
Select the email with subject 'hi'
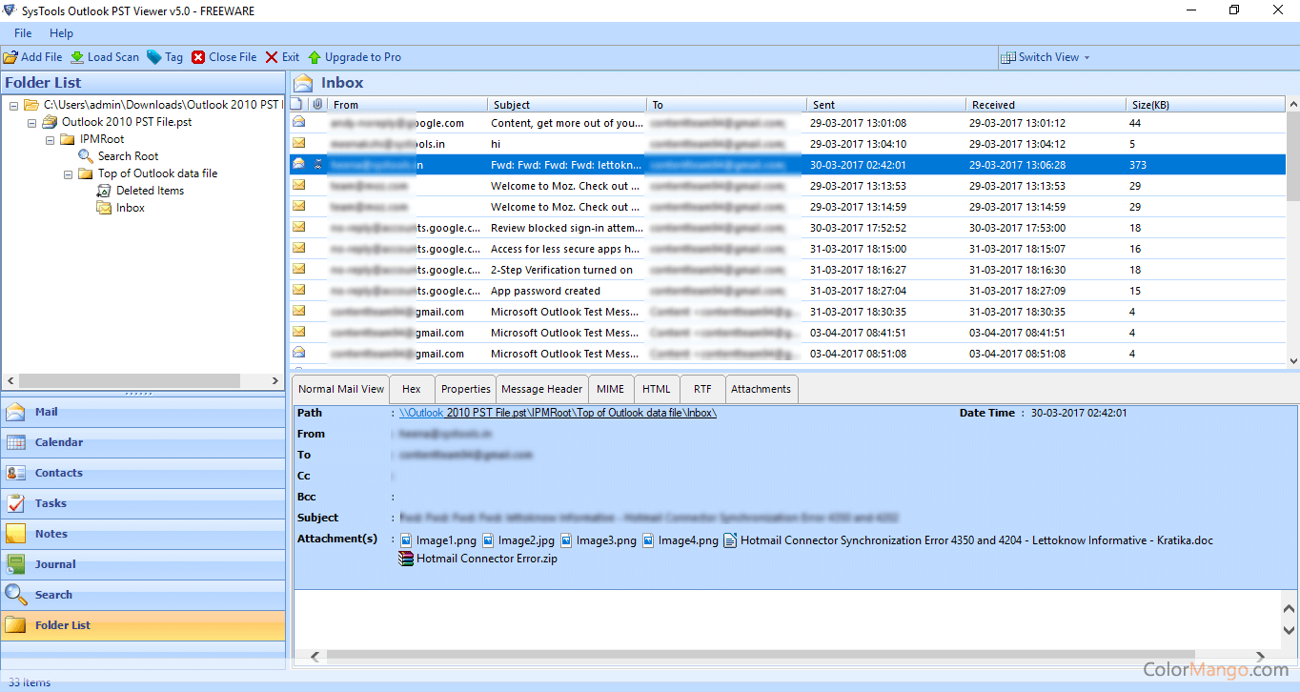pos(787,144)
